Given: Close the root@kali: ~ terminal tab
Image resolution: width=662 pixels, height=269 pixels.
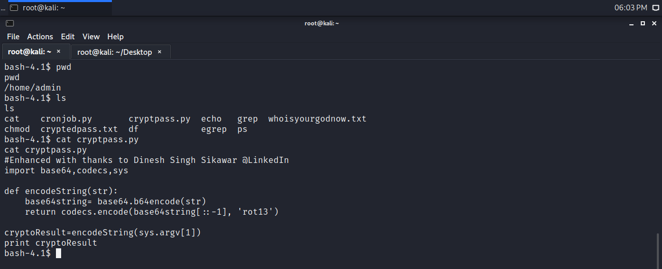Looking at the screenshot, I should [59, 52].
